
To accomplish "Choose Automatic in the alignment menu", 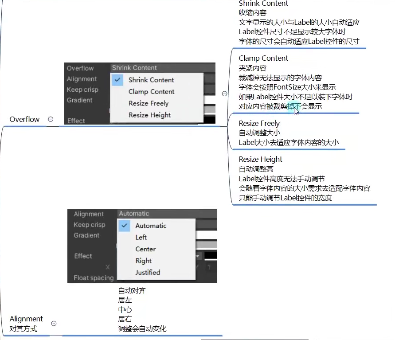I will click(151, 226).
